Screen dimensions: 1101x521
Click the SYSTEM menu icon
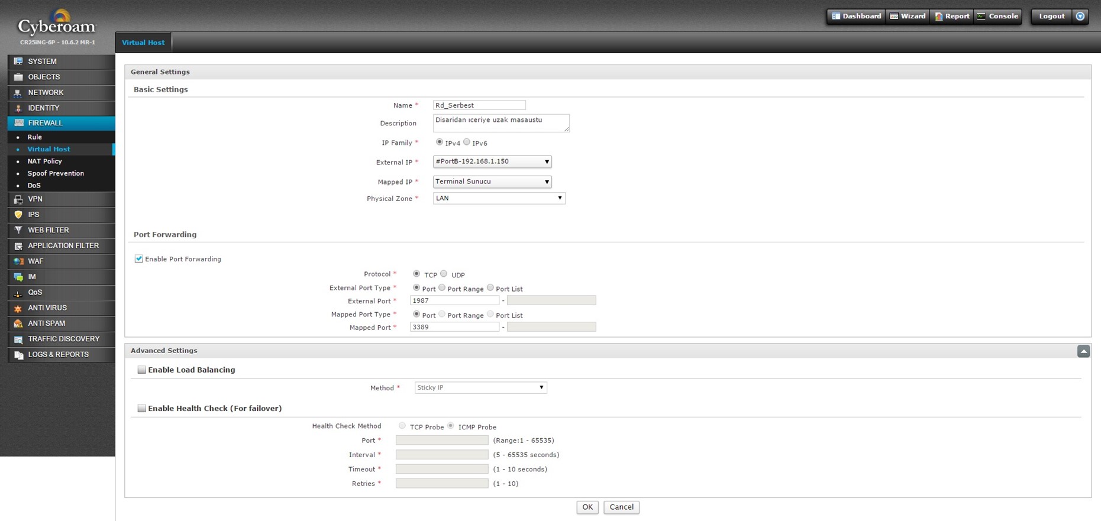[18, 62]
